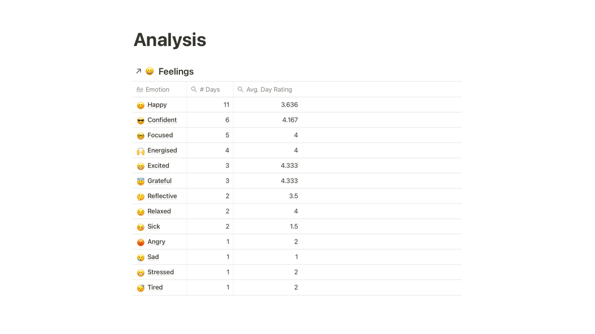Click the arrow icon beside Feelings
Viewport: 595px width, 334px height.
[x=139, y=71]
